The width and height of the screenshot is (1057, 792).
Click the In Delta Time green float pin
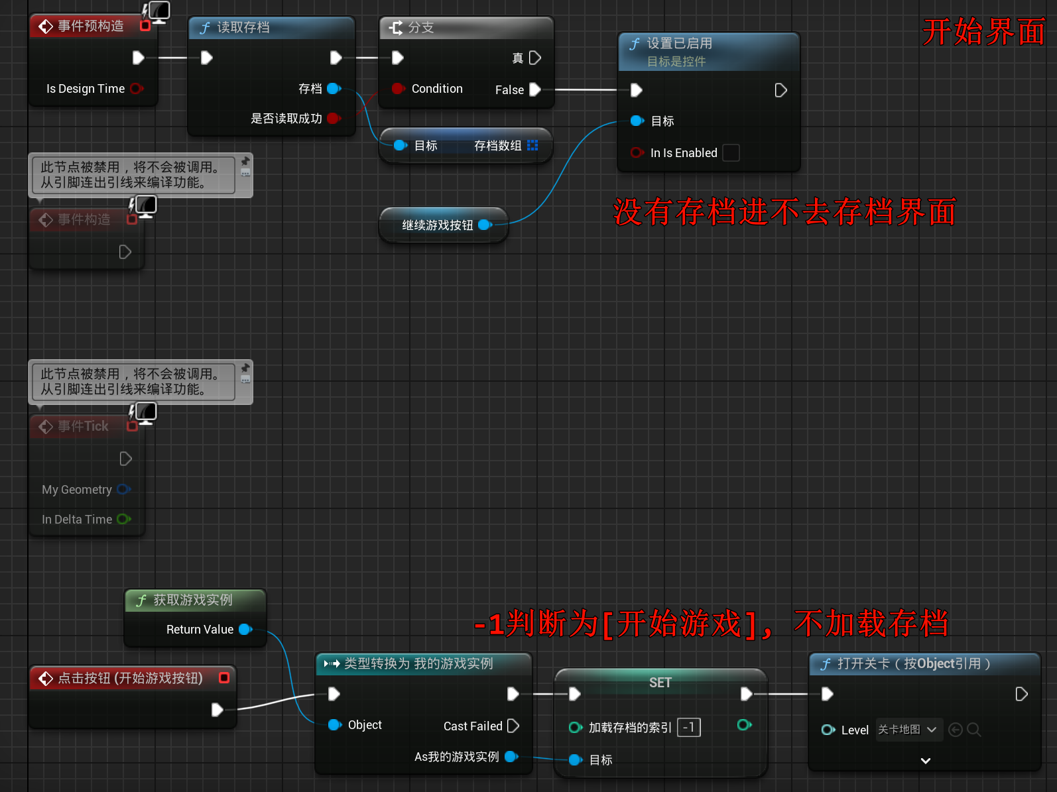tap(123, 520)
